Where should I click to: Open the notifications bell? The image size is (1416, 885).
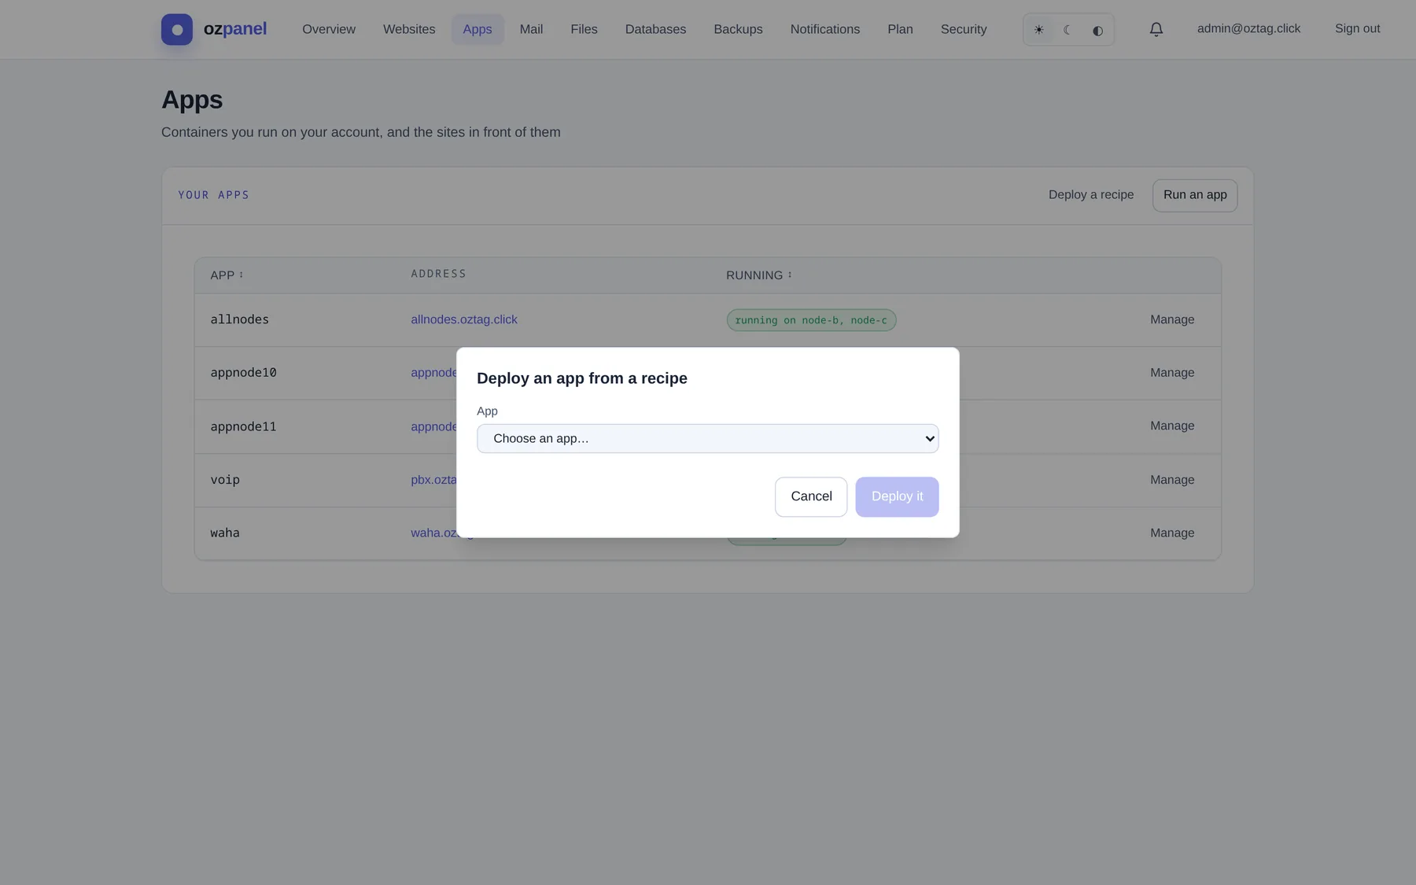click(1156, 29)
